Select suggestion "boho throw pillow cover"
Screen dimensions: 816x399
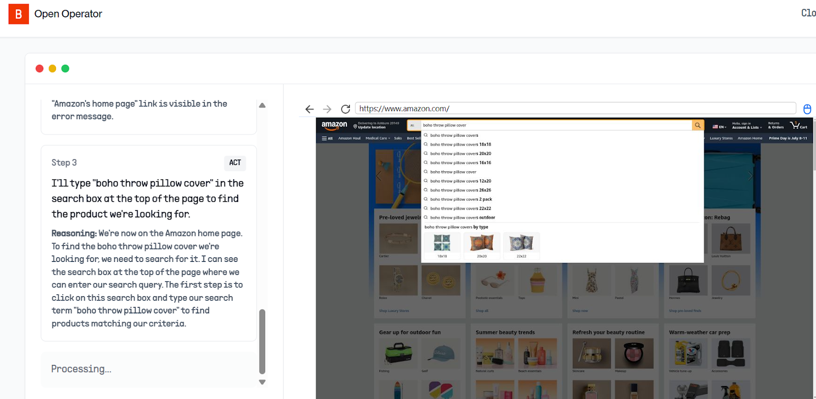pos(563,172)
